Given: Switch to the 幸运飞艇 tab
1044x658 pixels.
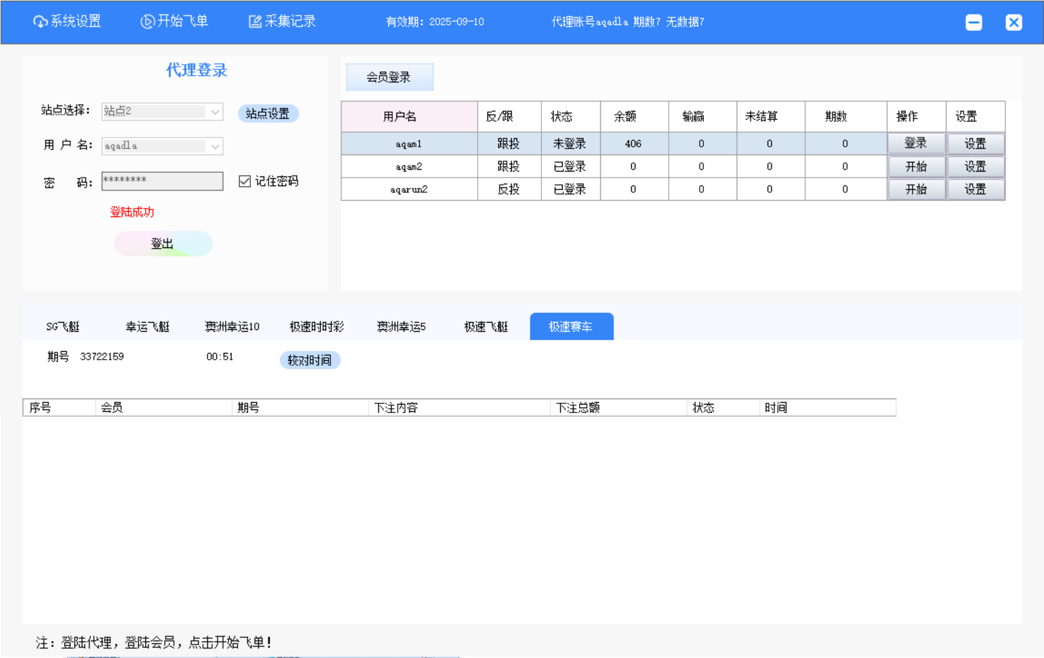Looking at the screenshot, I should [147, 327].
